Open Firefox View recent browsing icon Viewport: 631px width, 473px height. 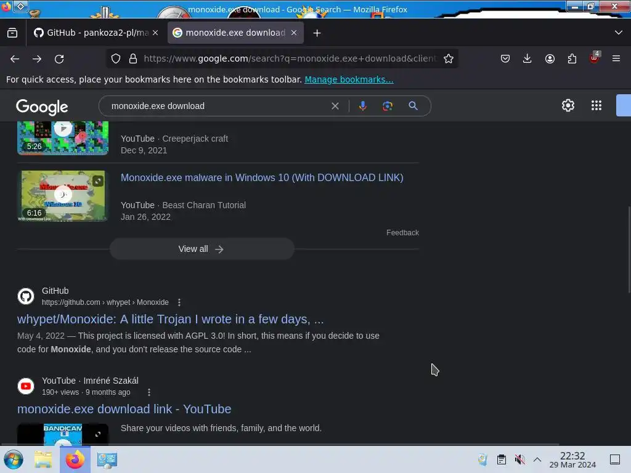coord(12,33)
